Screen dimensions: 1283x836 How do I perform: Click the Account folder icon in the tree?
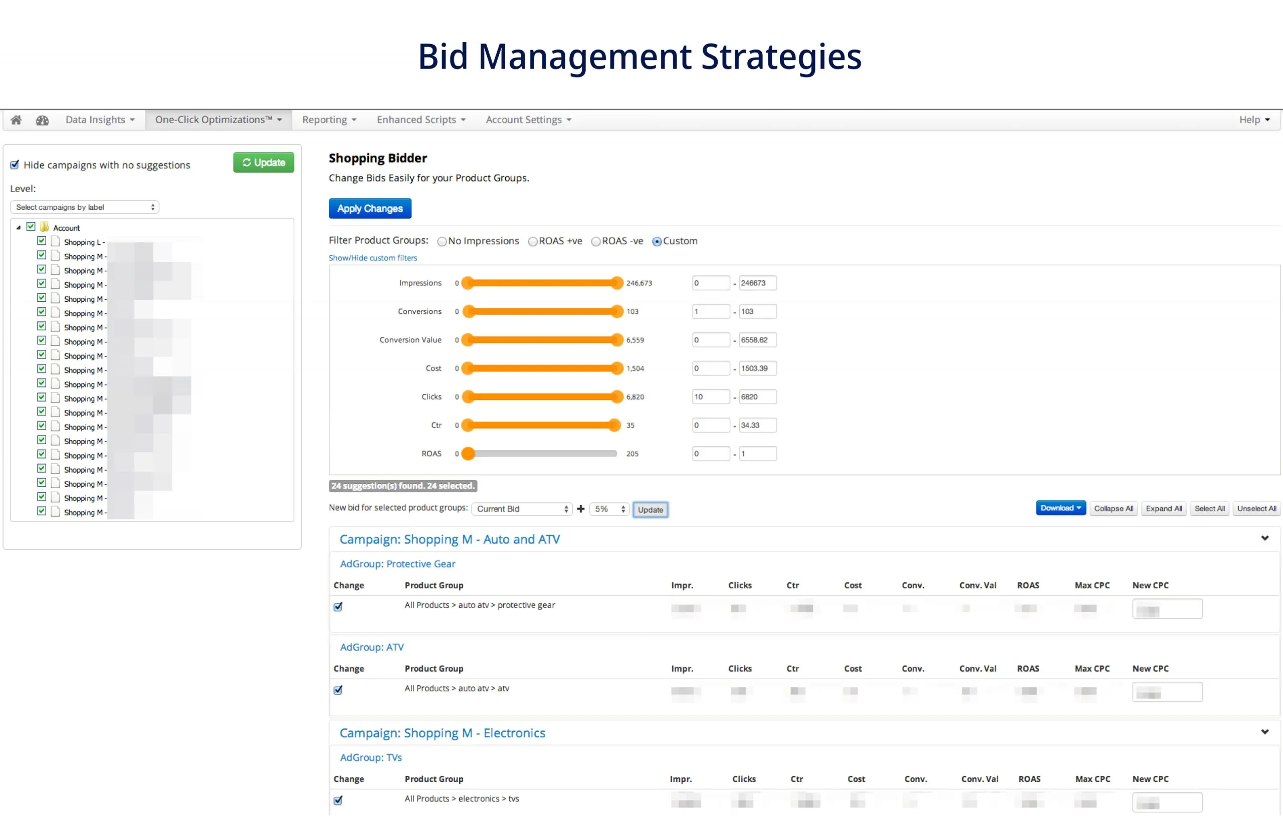(45, 227)
